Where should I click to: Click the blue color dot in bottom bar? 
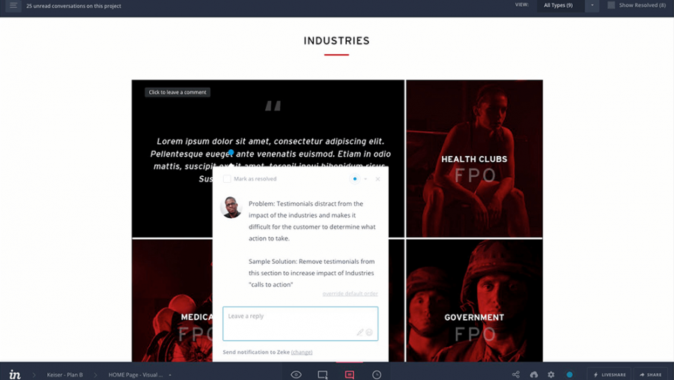click(570, 375)
